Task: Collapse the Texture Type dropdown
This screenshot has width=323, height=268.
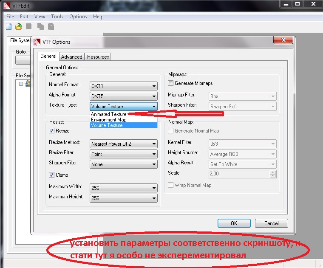Action: (x=124, y=107)
